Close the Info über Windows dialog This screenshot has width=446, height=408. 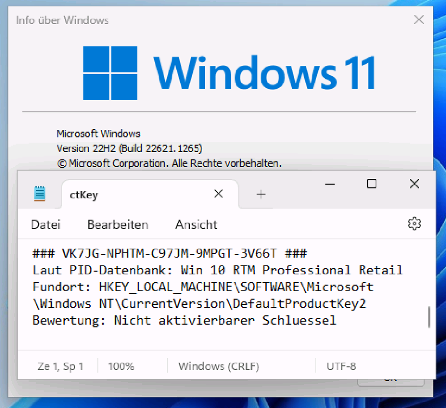[x=419, y=20]
